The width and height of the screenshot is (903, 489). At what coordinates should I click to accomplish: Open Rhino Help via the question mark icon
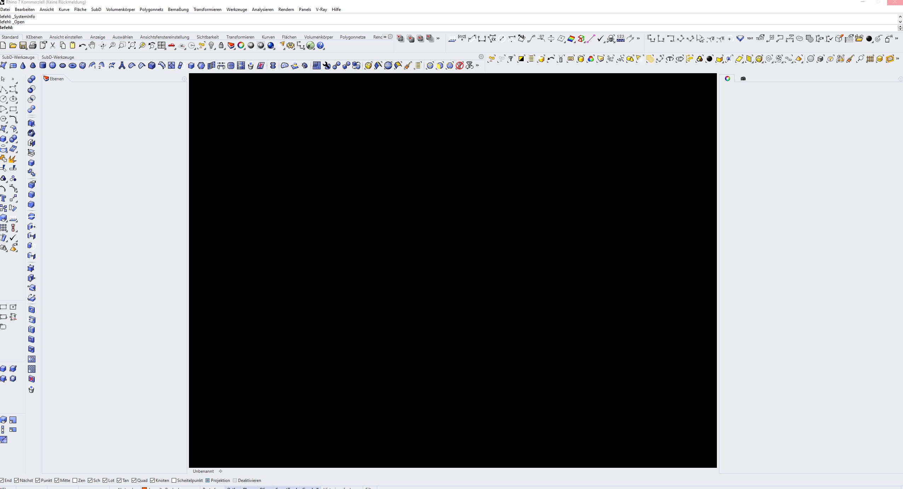pyautogui.click(x=321, y=45)
